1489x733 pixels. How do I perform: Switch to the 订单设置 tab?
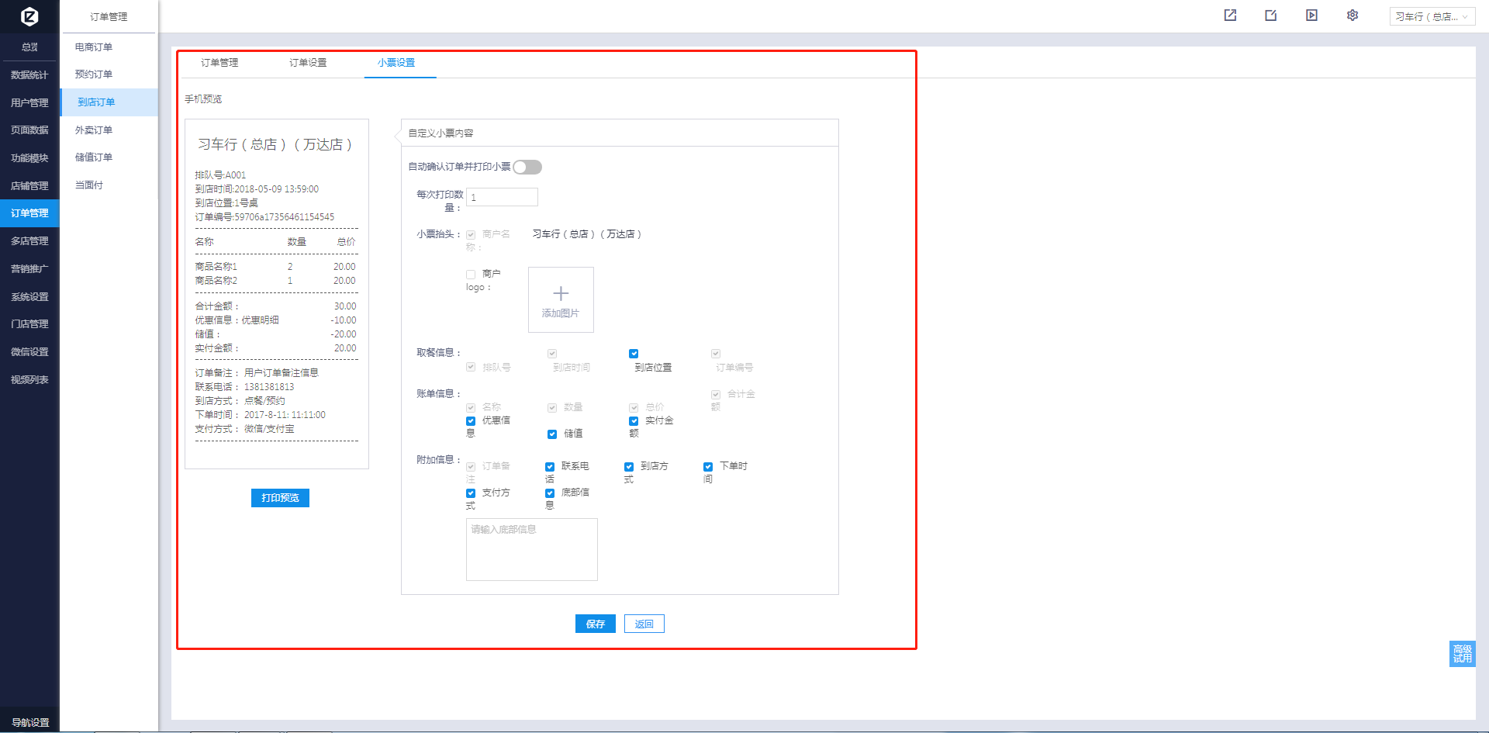(x=308, y=63)
